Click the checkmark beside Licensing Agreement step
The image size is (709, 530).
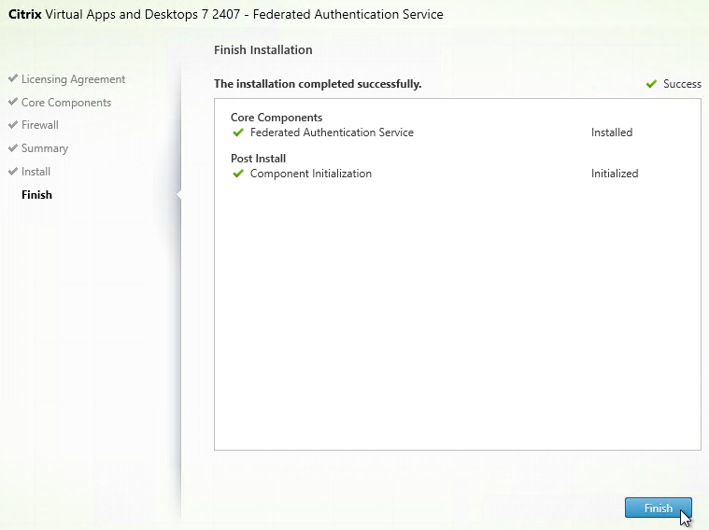(x=13, y=79)
